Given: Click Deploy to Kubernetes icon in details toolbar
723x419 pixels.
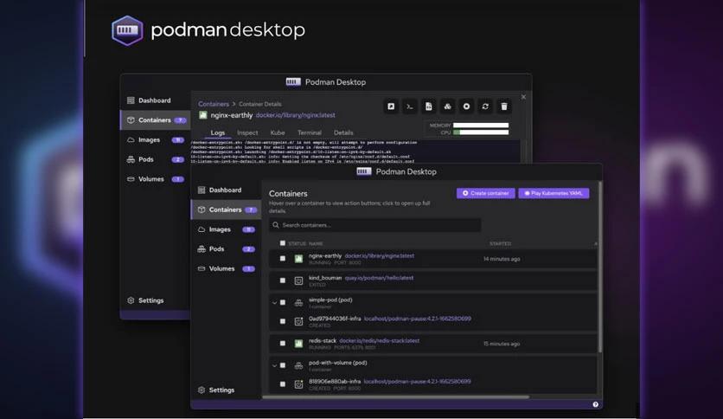Looking at the screenshot, I should coord(447,106).
